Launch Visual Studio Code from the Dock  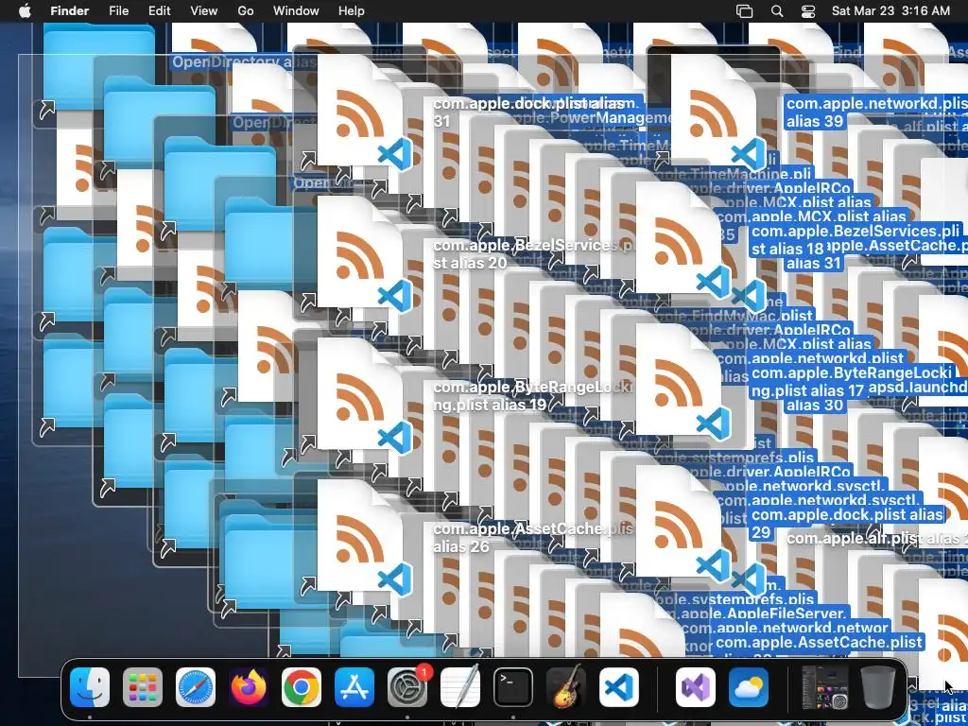click(x=619, y=687)
